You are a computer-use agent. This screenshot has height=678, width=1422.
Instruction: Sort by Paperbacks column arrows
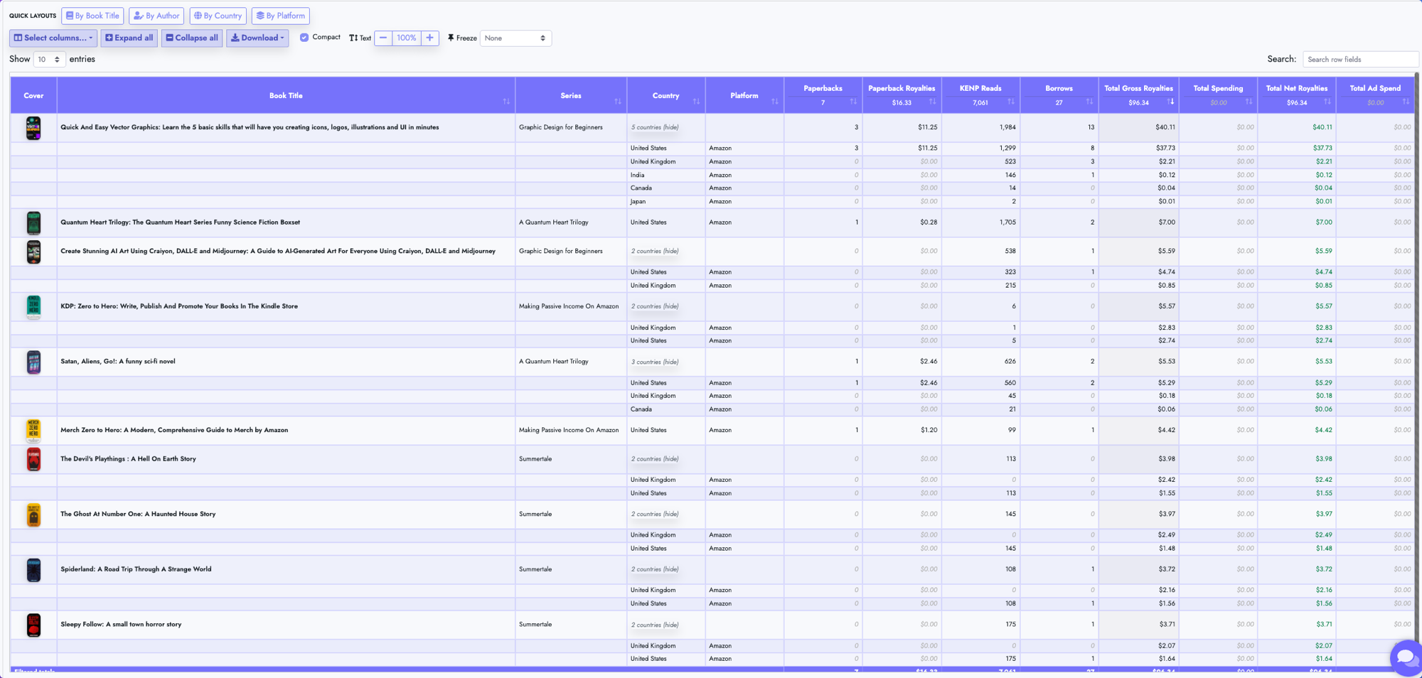click(x=853, y=102)
